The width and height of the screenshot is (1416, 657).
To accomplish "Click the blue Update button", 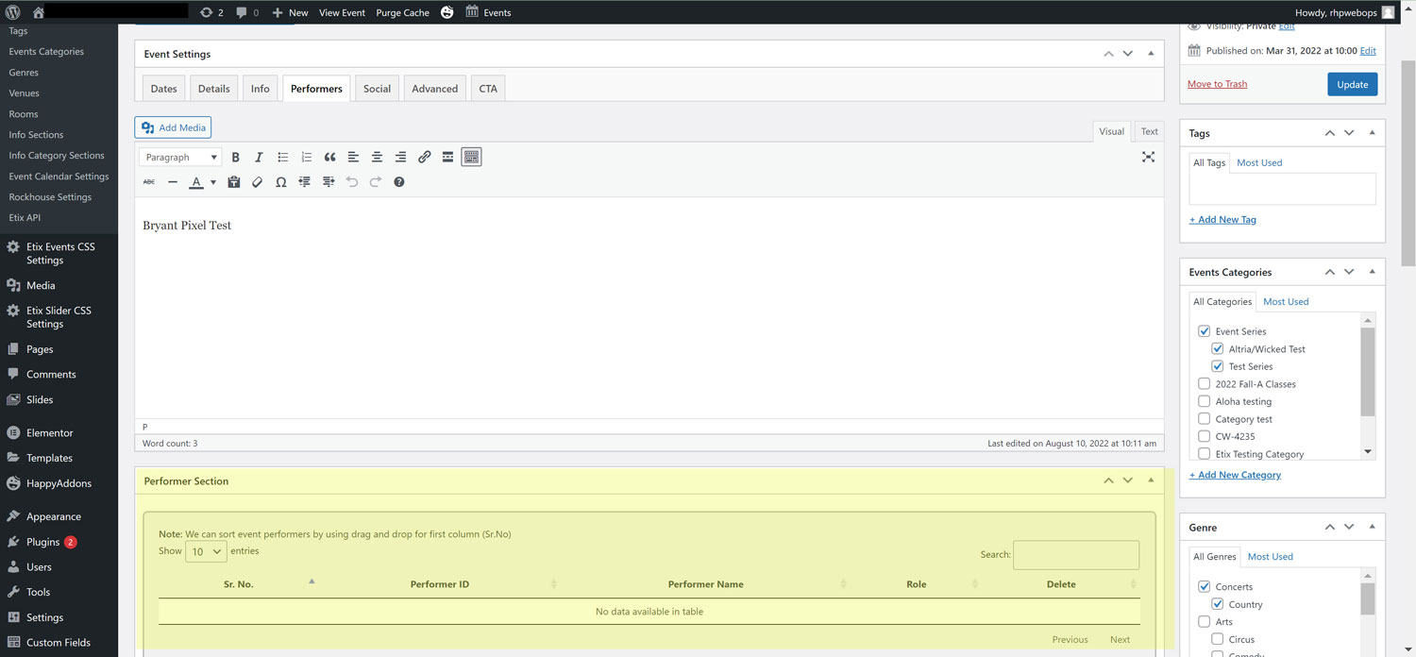I will [x=1352, y=84].
